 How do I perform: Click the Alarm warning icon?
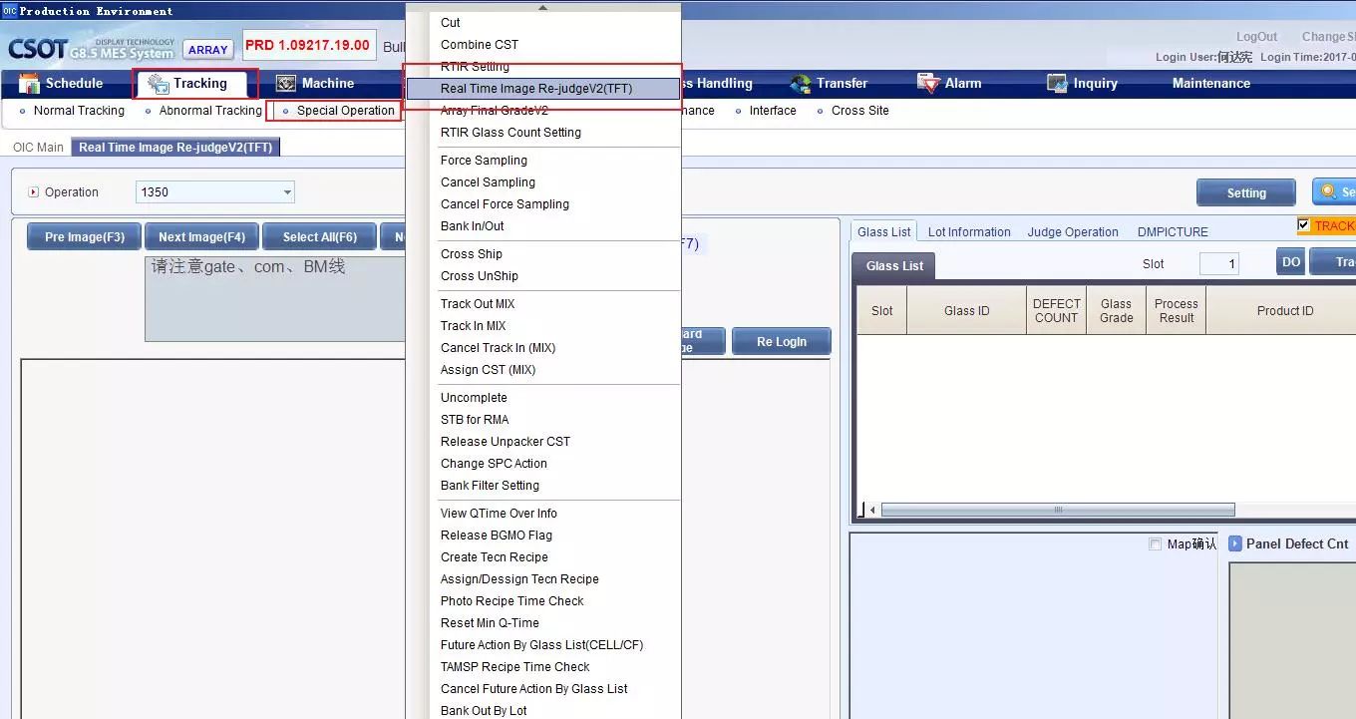point(929,84)
